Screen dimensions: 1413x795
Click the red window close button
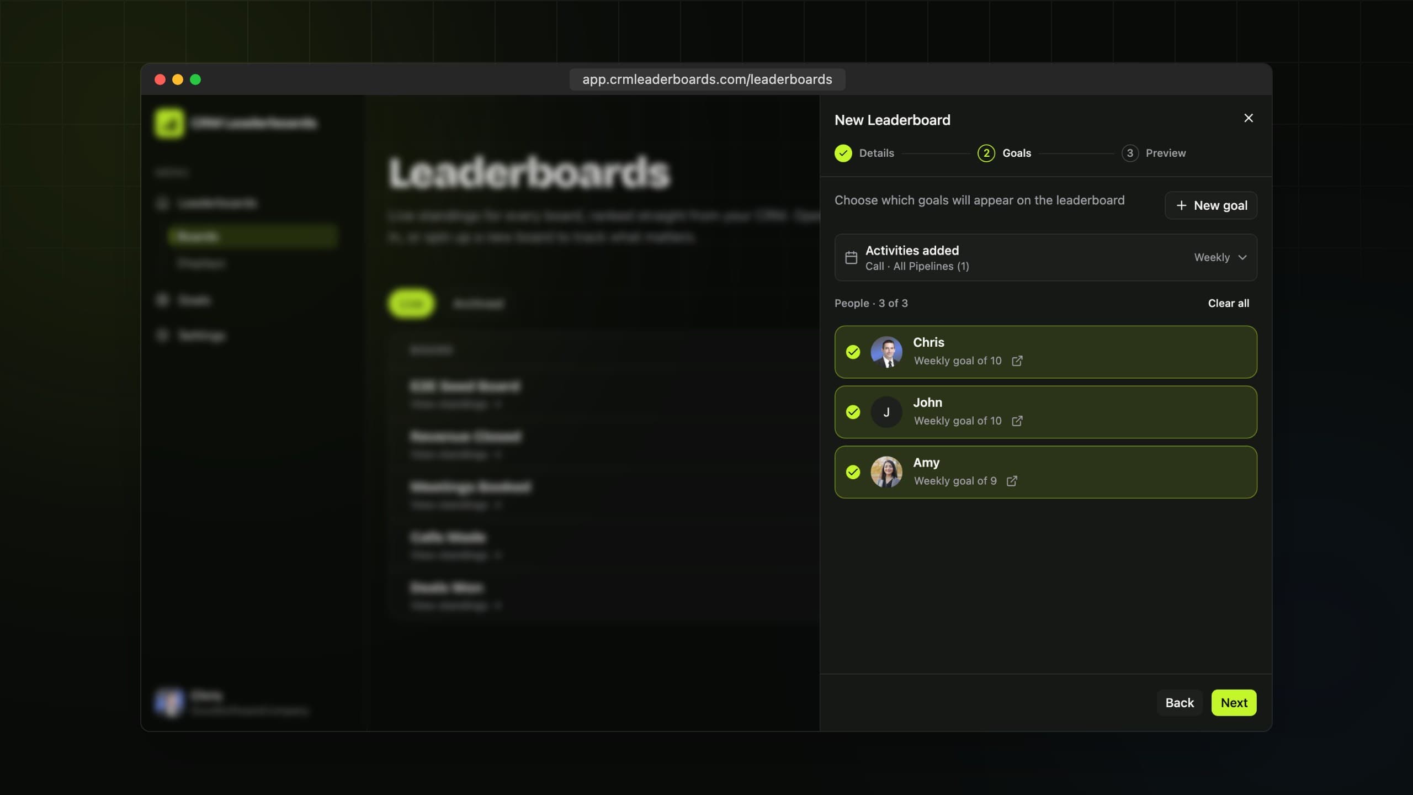[x=160, y=79]
